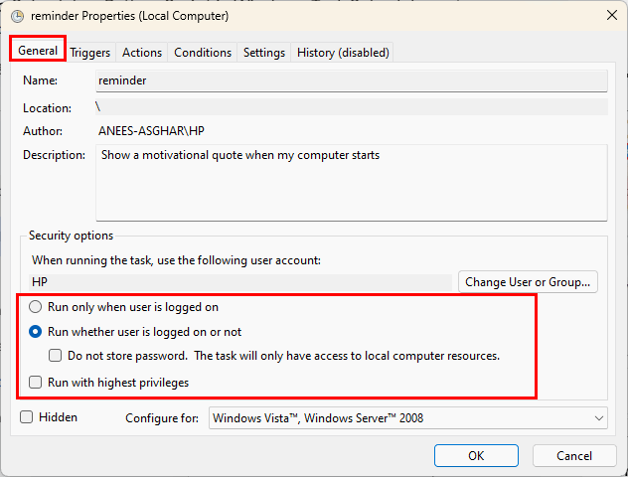Switch to the General tab

click(38, 52)
